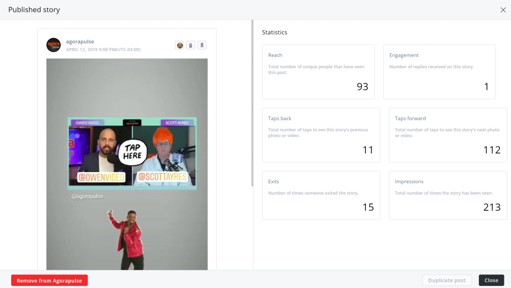511x288 pixels.
Task: Click the Reach value 93
Action: [x=362, y=87]
